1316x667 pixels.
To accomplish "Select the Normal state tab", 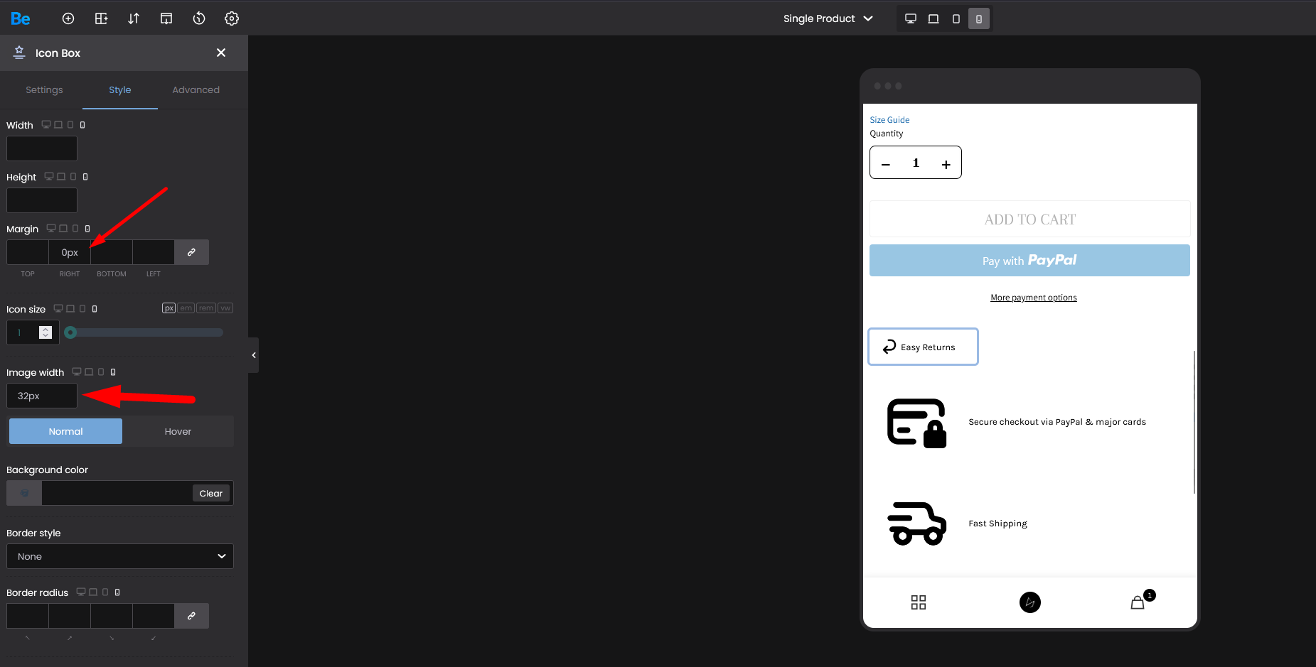I will 65,431.
